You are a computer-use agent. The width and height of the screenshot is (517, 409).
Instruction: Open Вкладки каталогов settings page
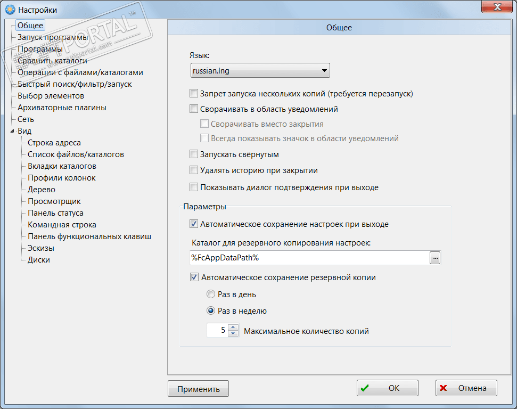[x=62, y=166]
